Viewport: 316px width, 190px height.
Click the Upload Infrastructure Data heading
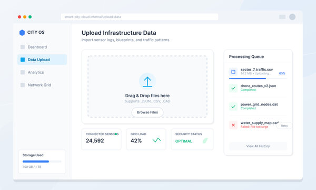pyautogui.click(x=118, y=33)
